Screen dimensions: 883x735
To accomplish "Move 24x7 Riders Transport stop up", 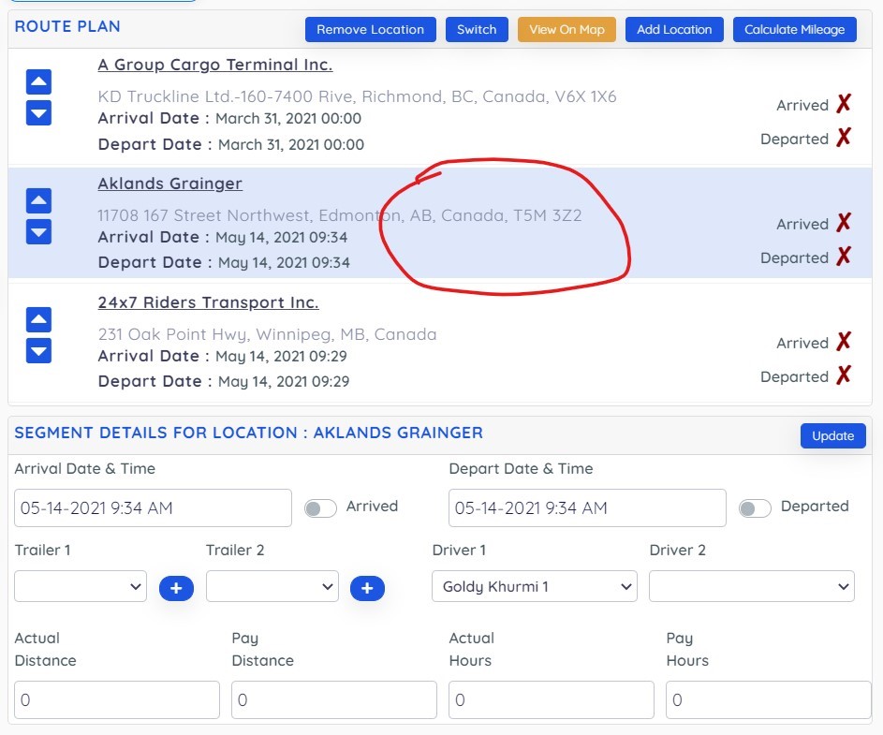I will [38, 319].
